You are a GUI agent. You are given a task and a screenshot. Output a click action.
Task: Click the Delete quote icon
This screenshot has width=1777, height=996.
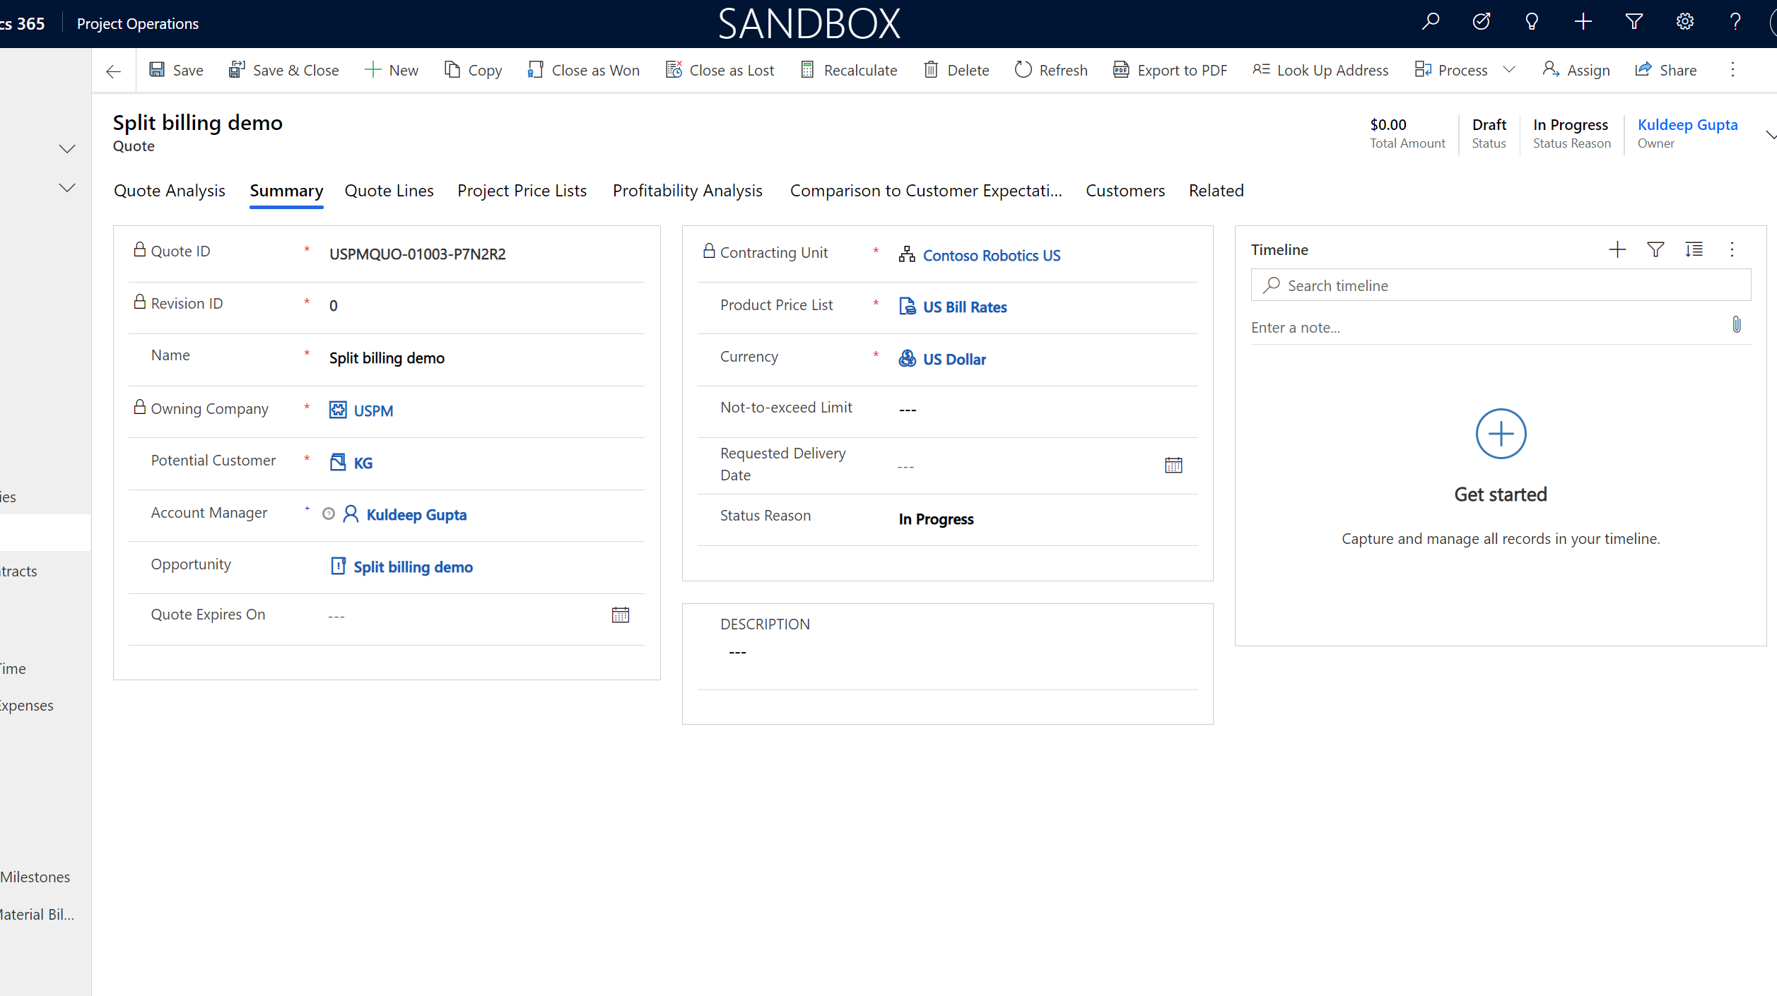[x=932, y=69]
